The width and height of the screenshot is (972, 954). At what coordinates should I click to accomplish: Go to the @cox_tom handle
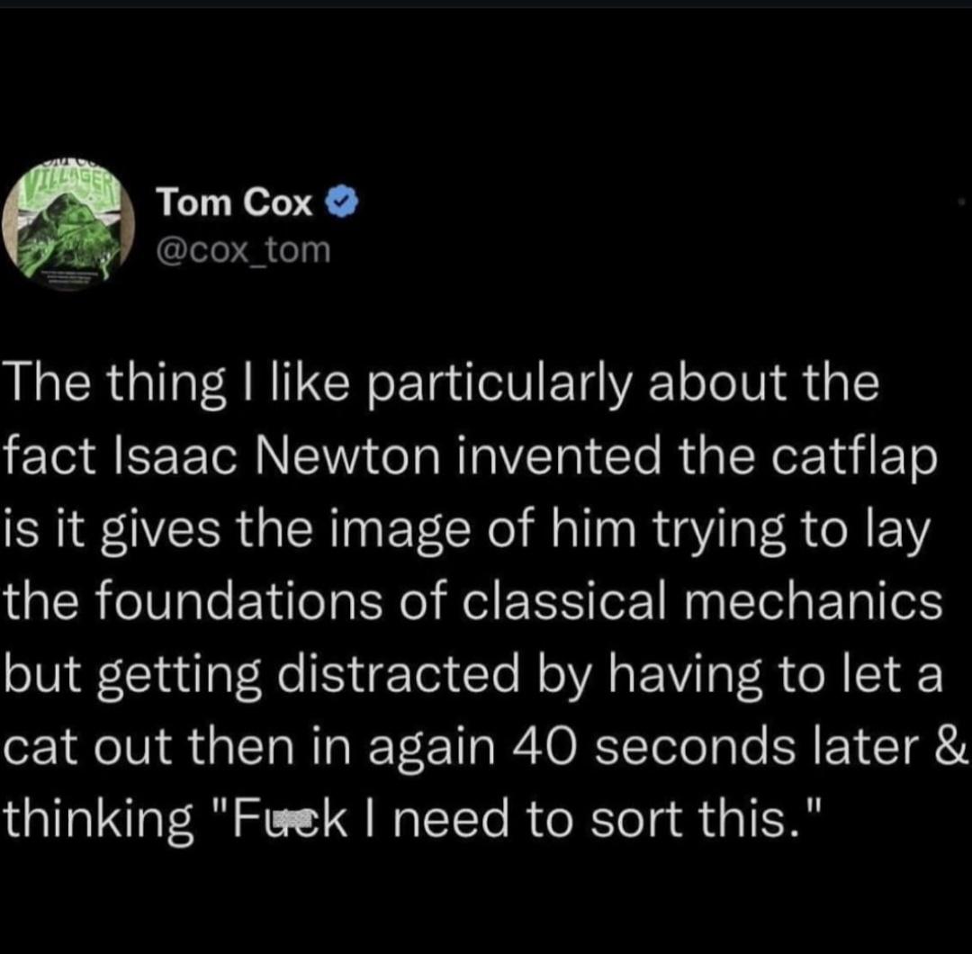click(x=244, y=249)
